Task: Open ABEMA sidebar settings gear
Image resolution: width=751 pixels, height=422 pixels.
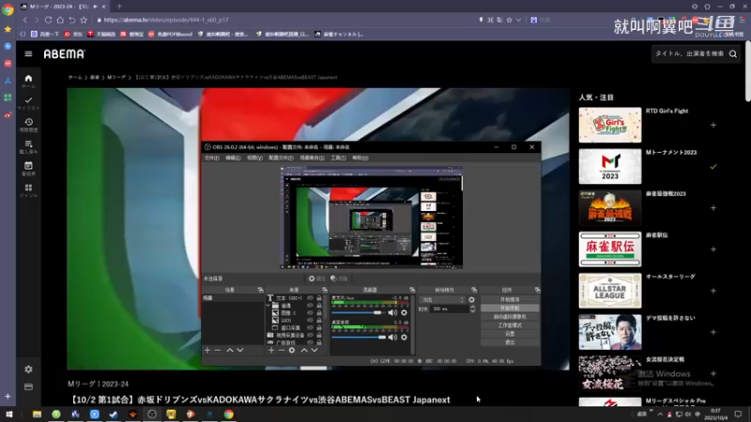Action: (x=28, y=369)
